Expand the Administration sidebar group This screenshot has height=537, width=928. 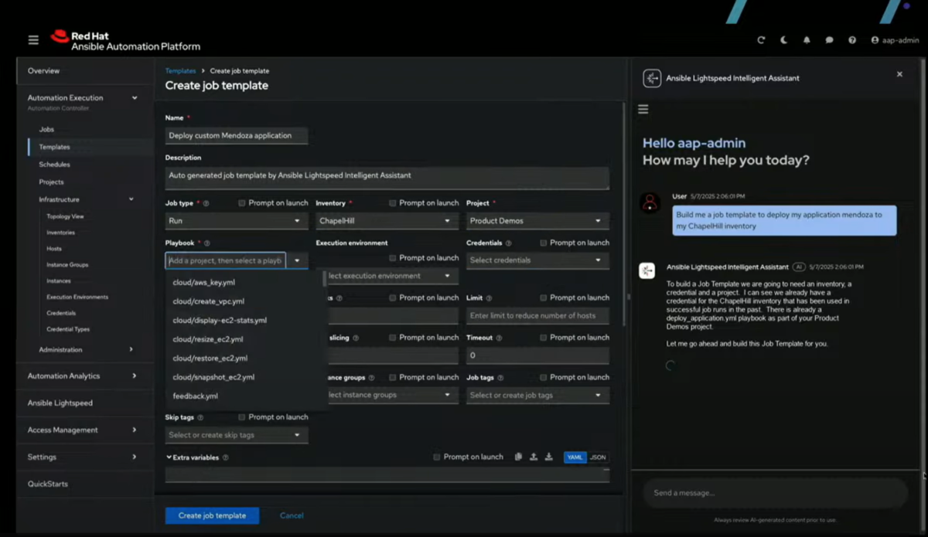(131, 349)
